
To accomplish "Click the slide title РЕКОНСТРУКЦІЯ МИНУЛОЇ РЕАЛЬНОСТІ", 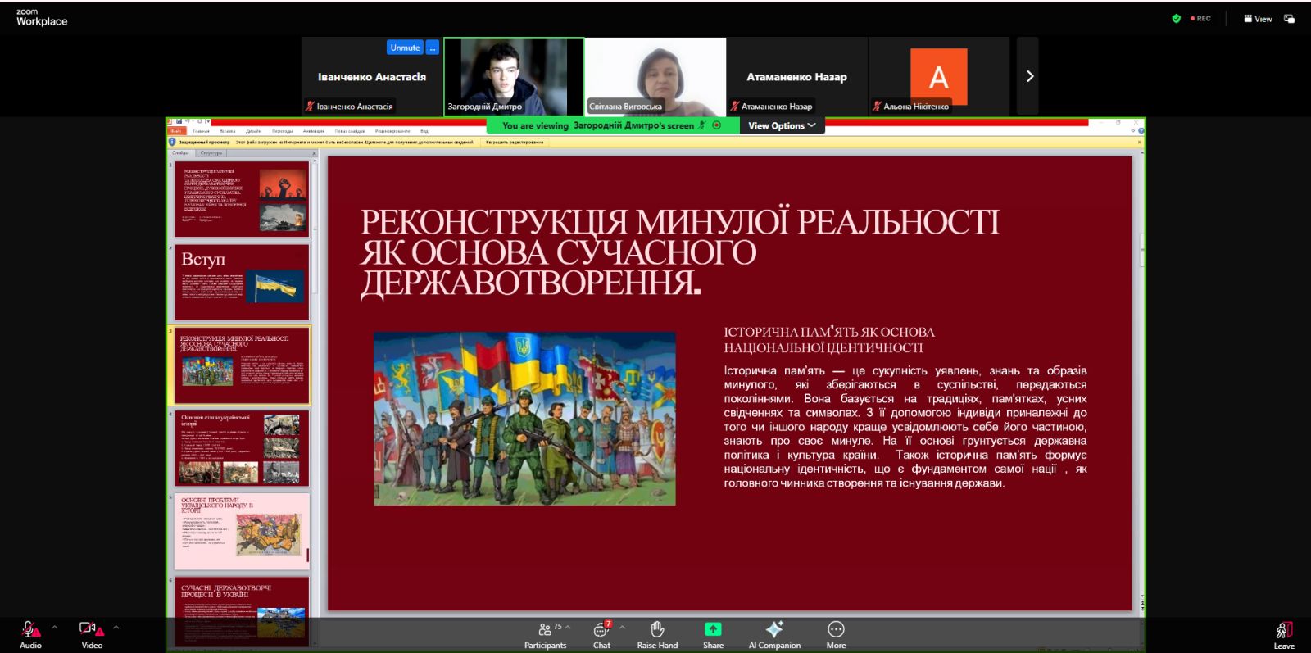I will tap(680, 252).
